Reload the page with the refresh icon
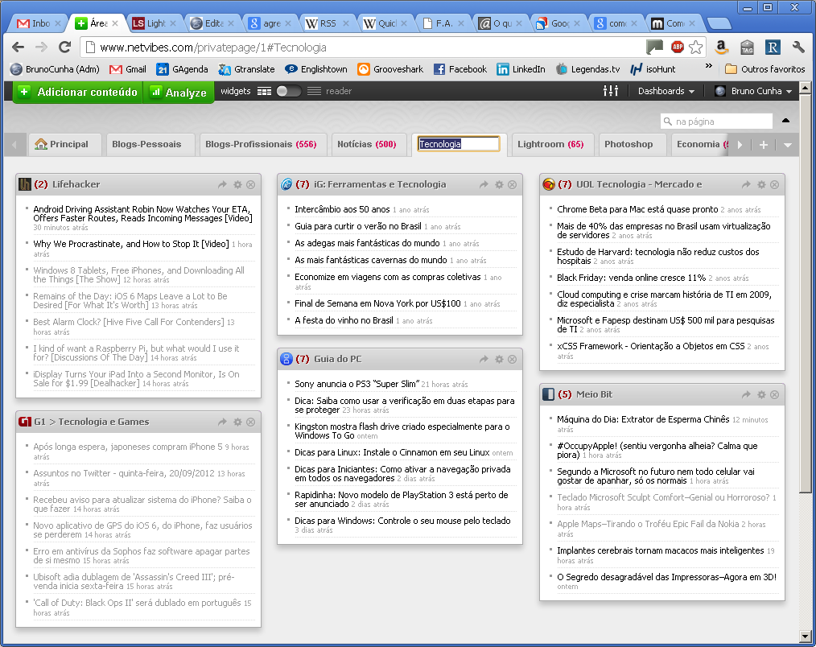The width and height of the screenshot is (816, 647). tap(64, 47)
